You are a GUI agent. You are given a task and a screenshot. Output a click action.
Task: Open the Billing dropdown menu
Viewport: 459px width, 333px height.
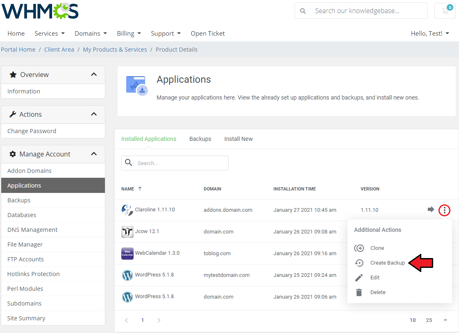tap(129, 33)
